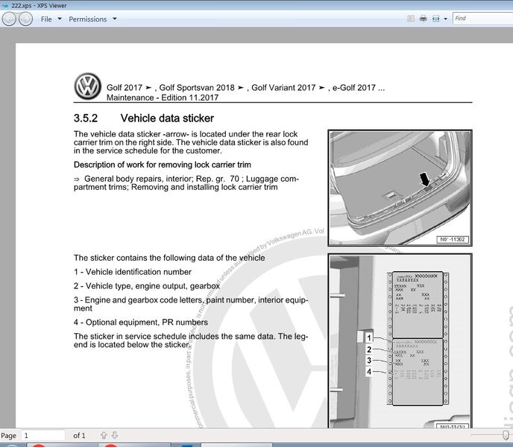Go to previous page with up arrow

pyautogui.click(x=104, y=435)
